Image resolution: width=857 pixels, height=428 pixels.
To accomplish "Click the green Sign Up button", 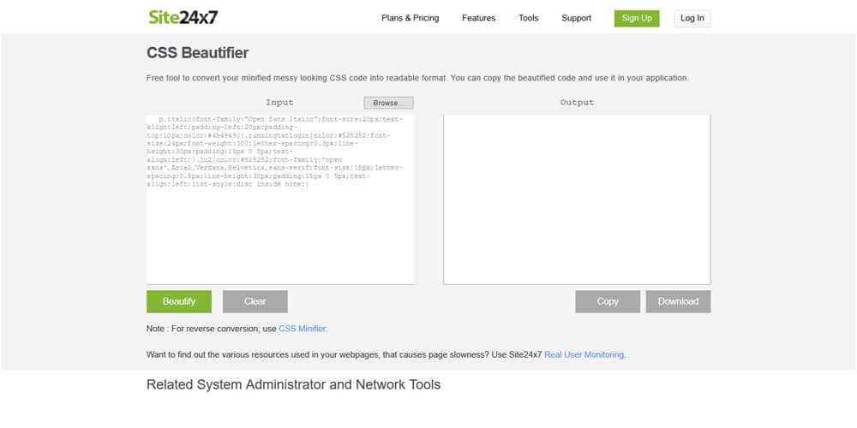I will [637, 18].
